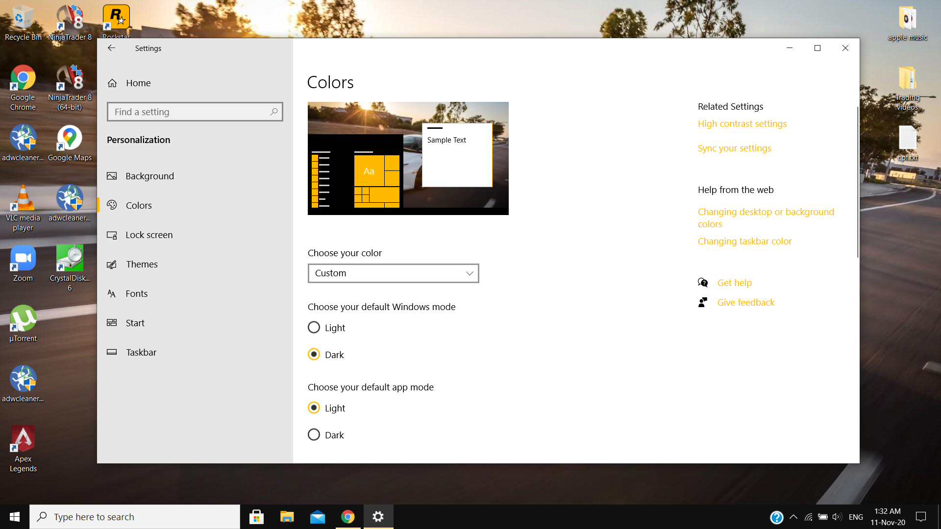Click the Settings page vertical scrollbar

coord(857,181)
